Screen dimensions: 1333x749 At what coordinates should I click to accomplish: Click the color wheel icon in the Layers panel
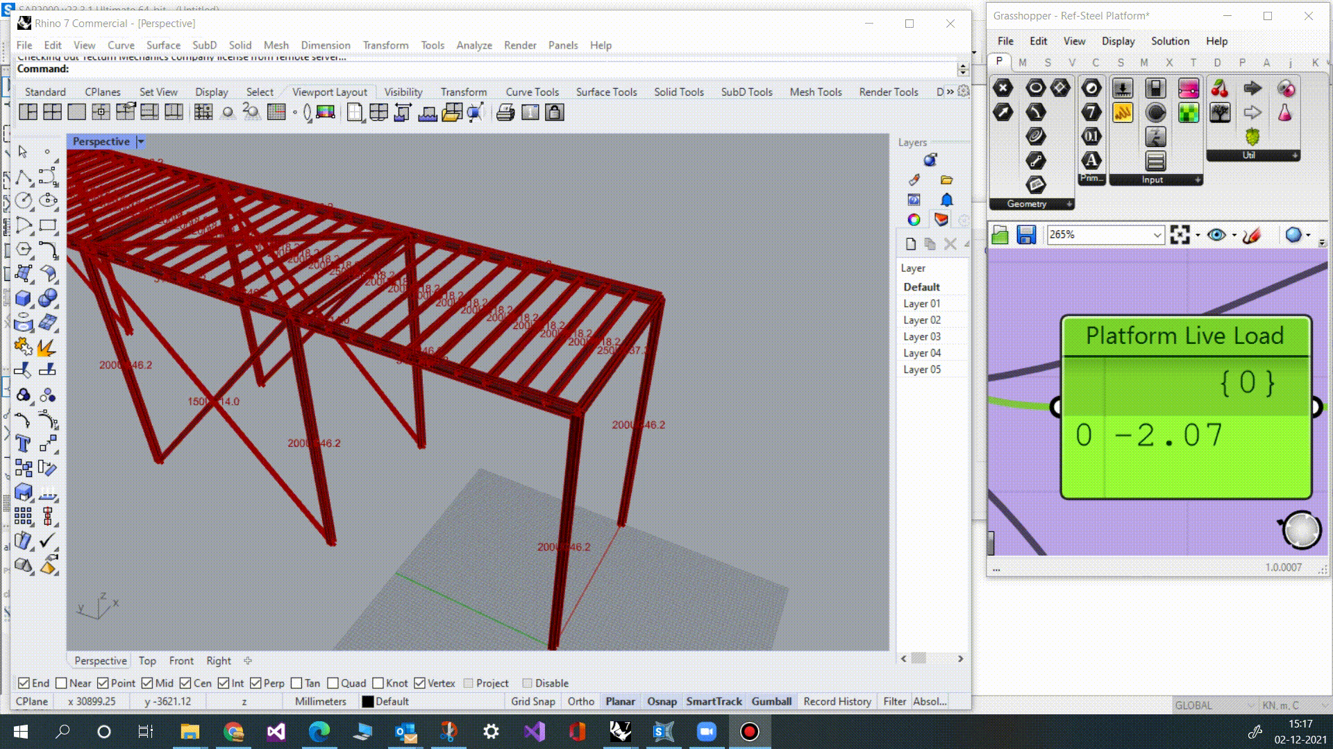914,220
